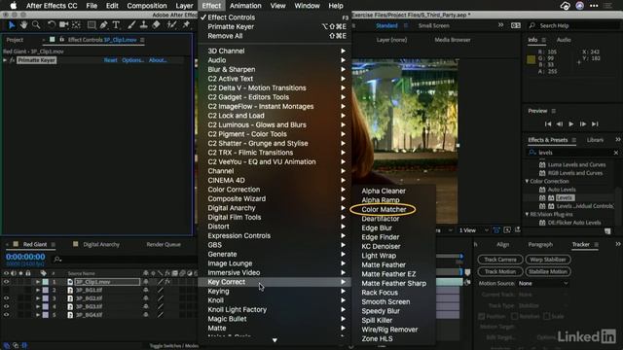The image size is (623, 350).
Task: Open the Info panel menu icon
Action: click(x=543, y=40)
